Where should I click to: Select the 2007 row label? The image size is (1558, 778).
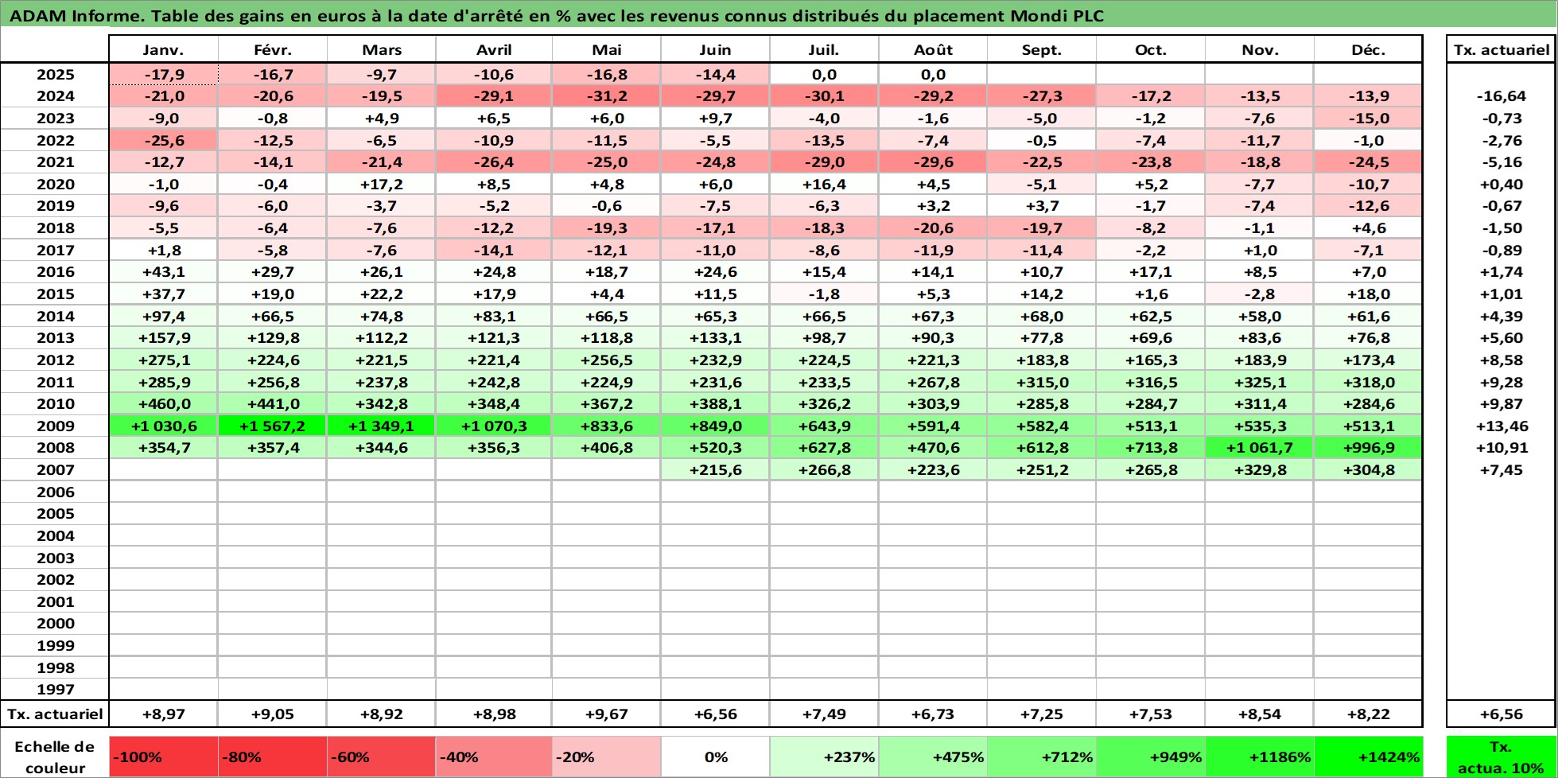pyautogui.click(x=55, y=469)
